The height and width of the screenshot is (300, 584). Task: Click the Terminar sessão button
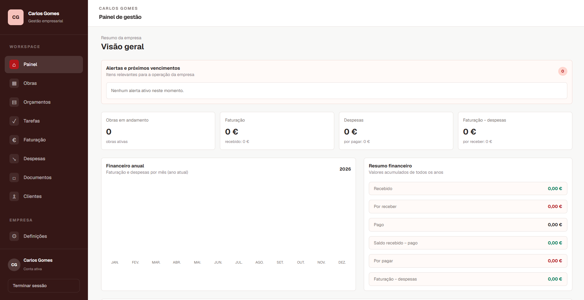(x=44, y=286)
